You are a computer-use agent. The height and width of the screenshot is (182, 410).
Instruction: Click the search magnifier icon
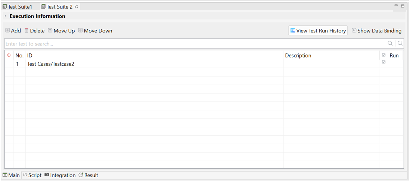pos(390,43)
